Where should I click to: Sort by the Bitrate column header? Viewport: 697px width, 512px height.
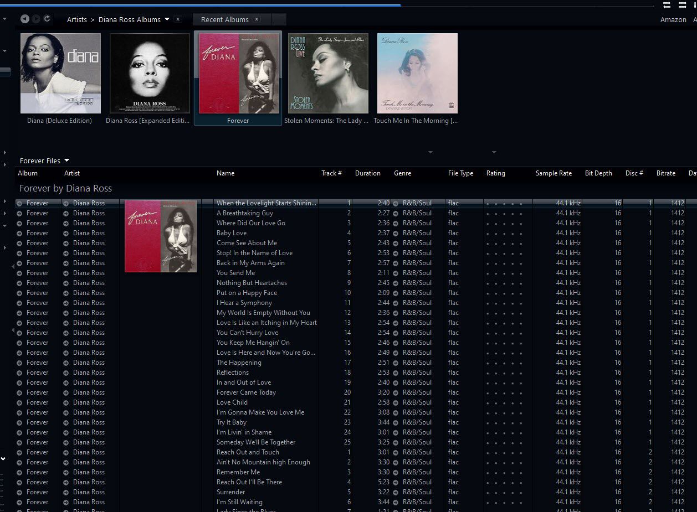coord(666,173)
